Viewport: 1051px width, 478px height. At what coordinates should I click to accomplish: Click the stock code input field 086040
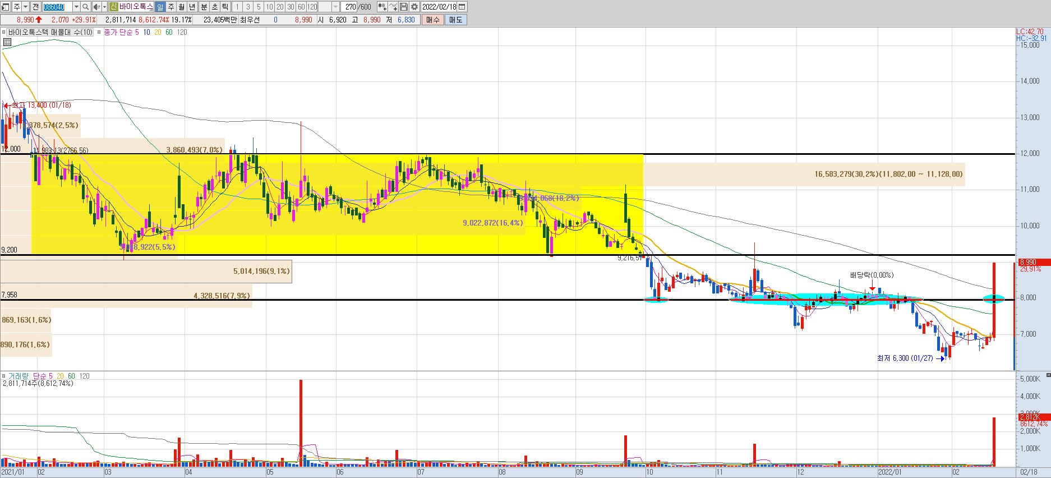click(57, 7)
